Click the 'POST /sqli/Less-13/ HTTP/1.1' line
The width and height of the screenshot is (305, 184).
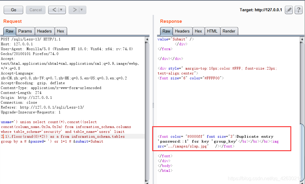click(31, 39)
